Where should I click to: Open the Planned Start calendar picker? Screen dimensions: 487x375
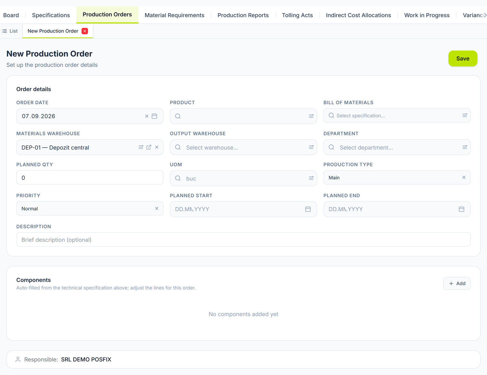point(308,209)
